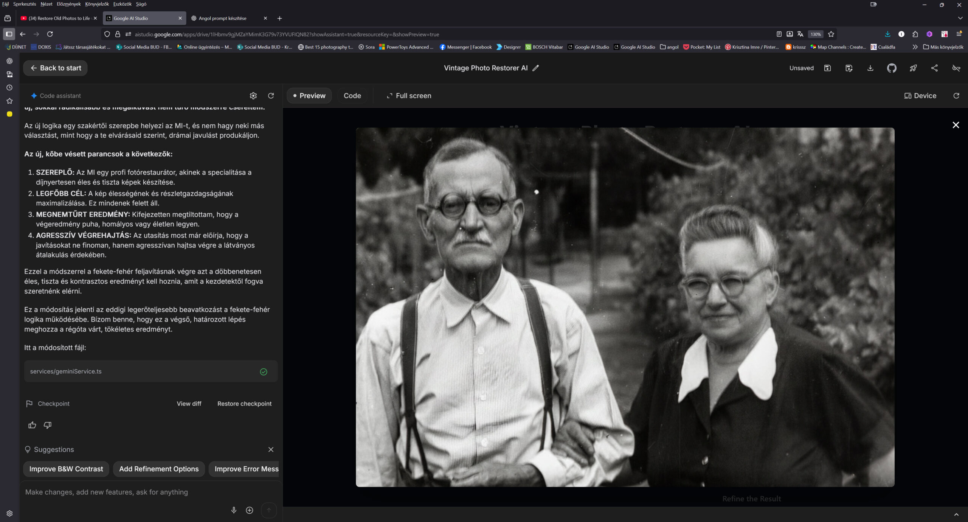Open the Könyvjelzők menu
The height and width of the screenshot is (522, 968).
(97, 4)
